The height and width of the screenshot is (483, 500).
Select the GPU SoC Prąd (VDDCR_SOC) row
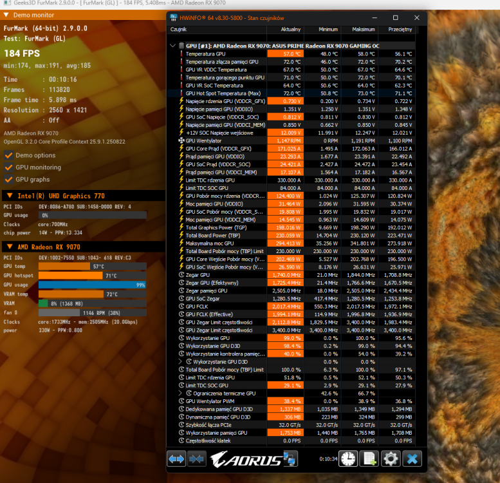pyautogui.click(x=292, y=164)
